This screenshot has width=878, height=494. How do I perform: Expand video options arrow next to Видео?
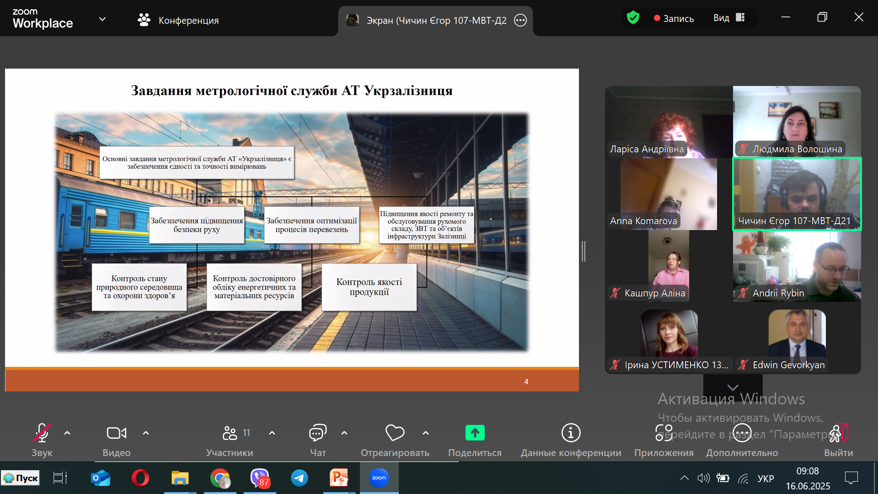click(x=146, y=433)
